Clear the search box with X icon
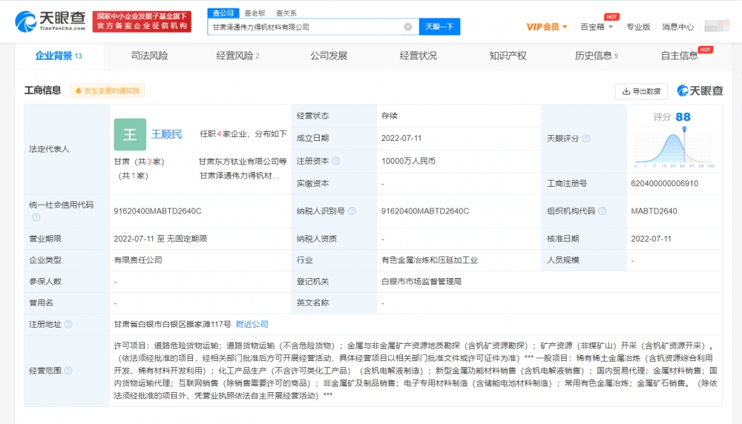This screenshot has height=424, width=742. [x=408, y=27]
